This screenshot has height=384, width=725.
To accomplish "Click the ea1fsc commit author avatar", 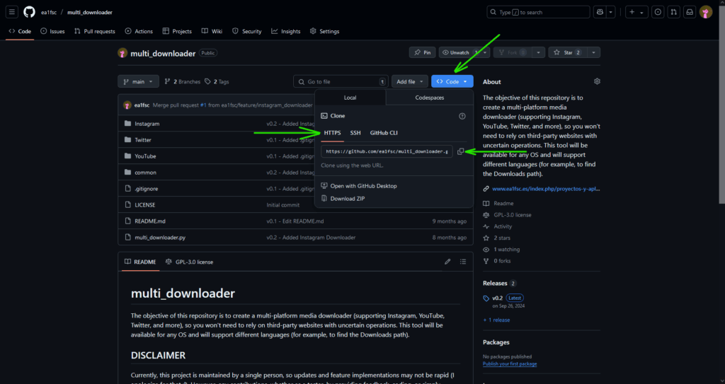I will coord(127,105).
